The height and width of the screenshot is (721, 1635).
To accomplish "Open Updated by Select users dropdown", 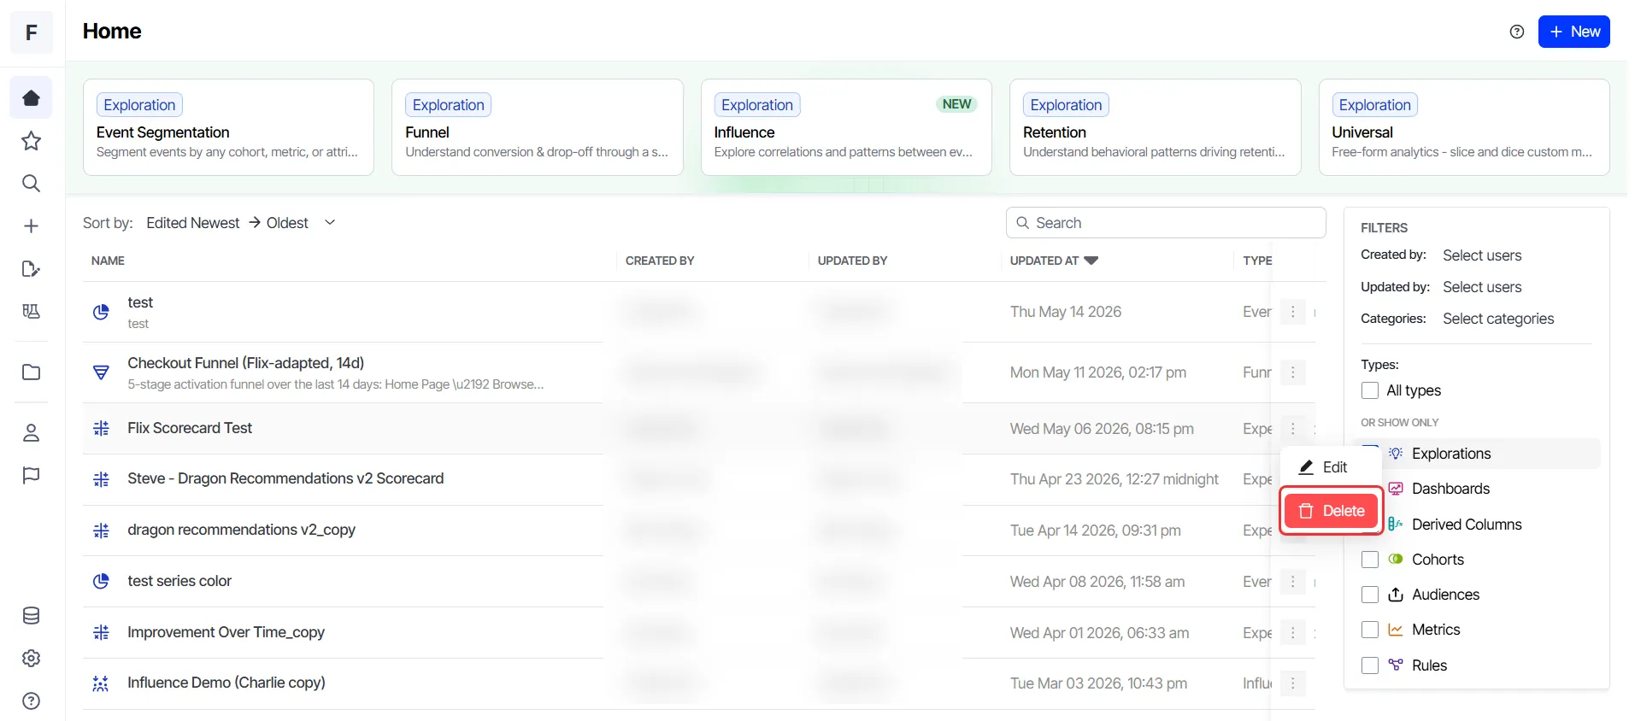I will (x=1482, y=287).
